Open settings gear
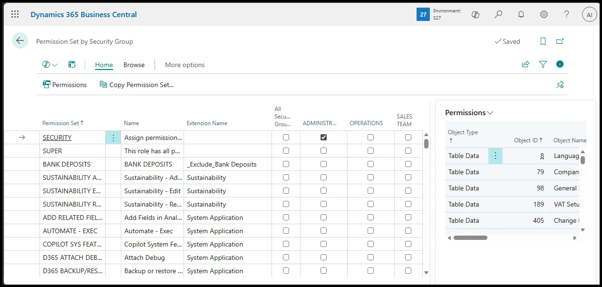This screenshot has width=602, height=287. tap(544, 14)
